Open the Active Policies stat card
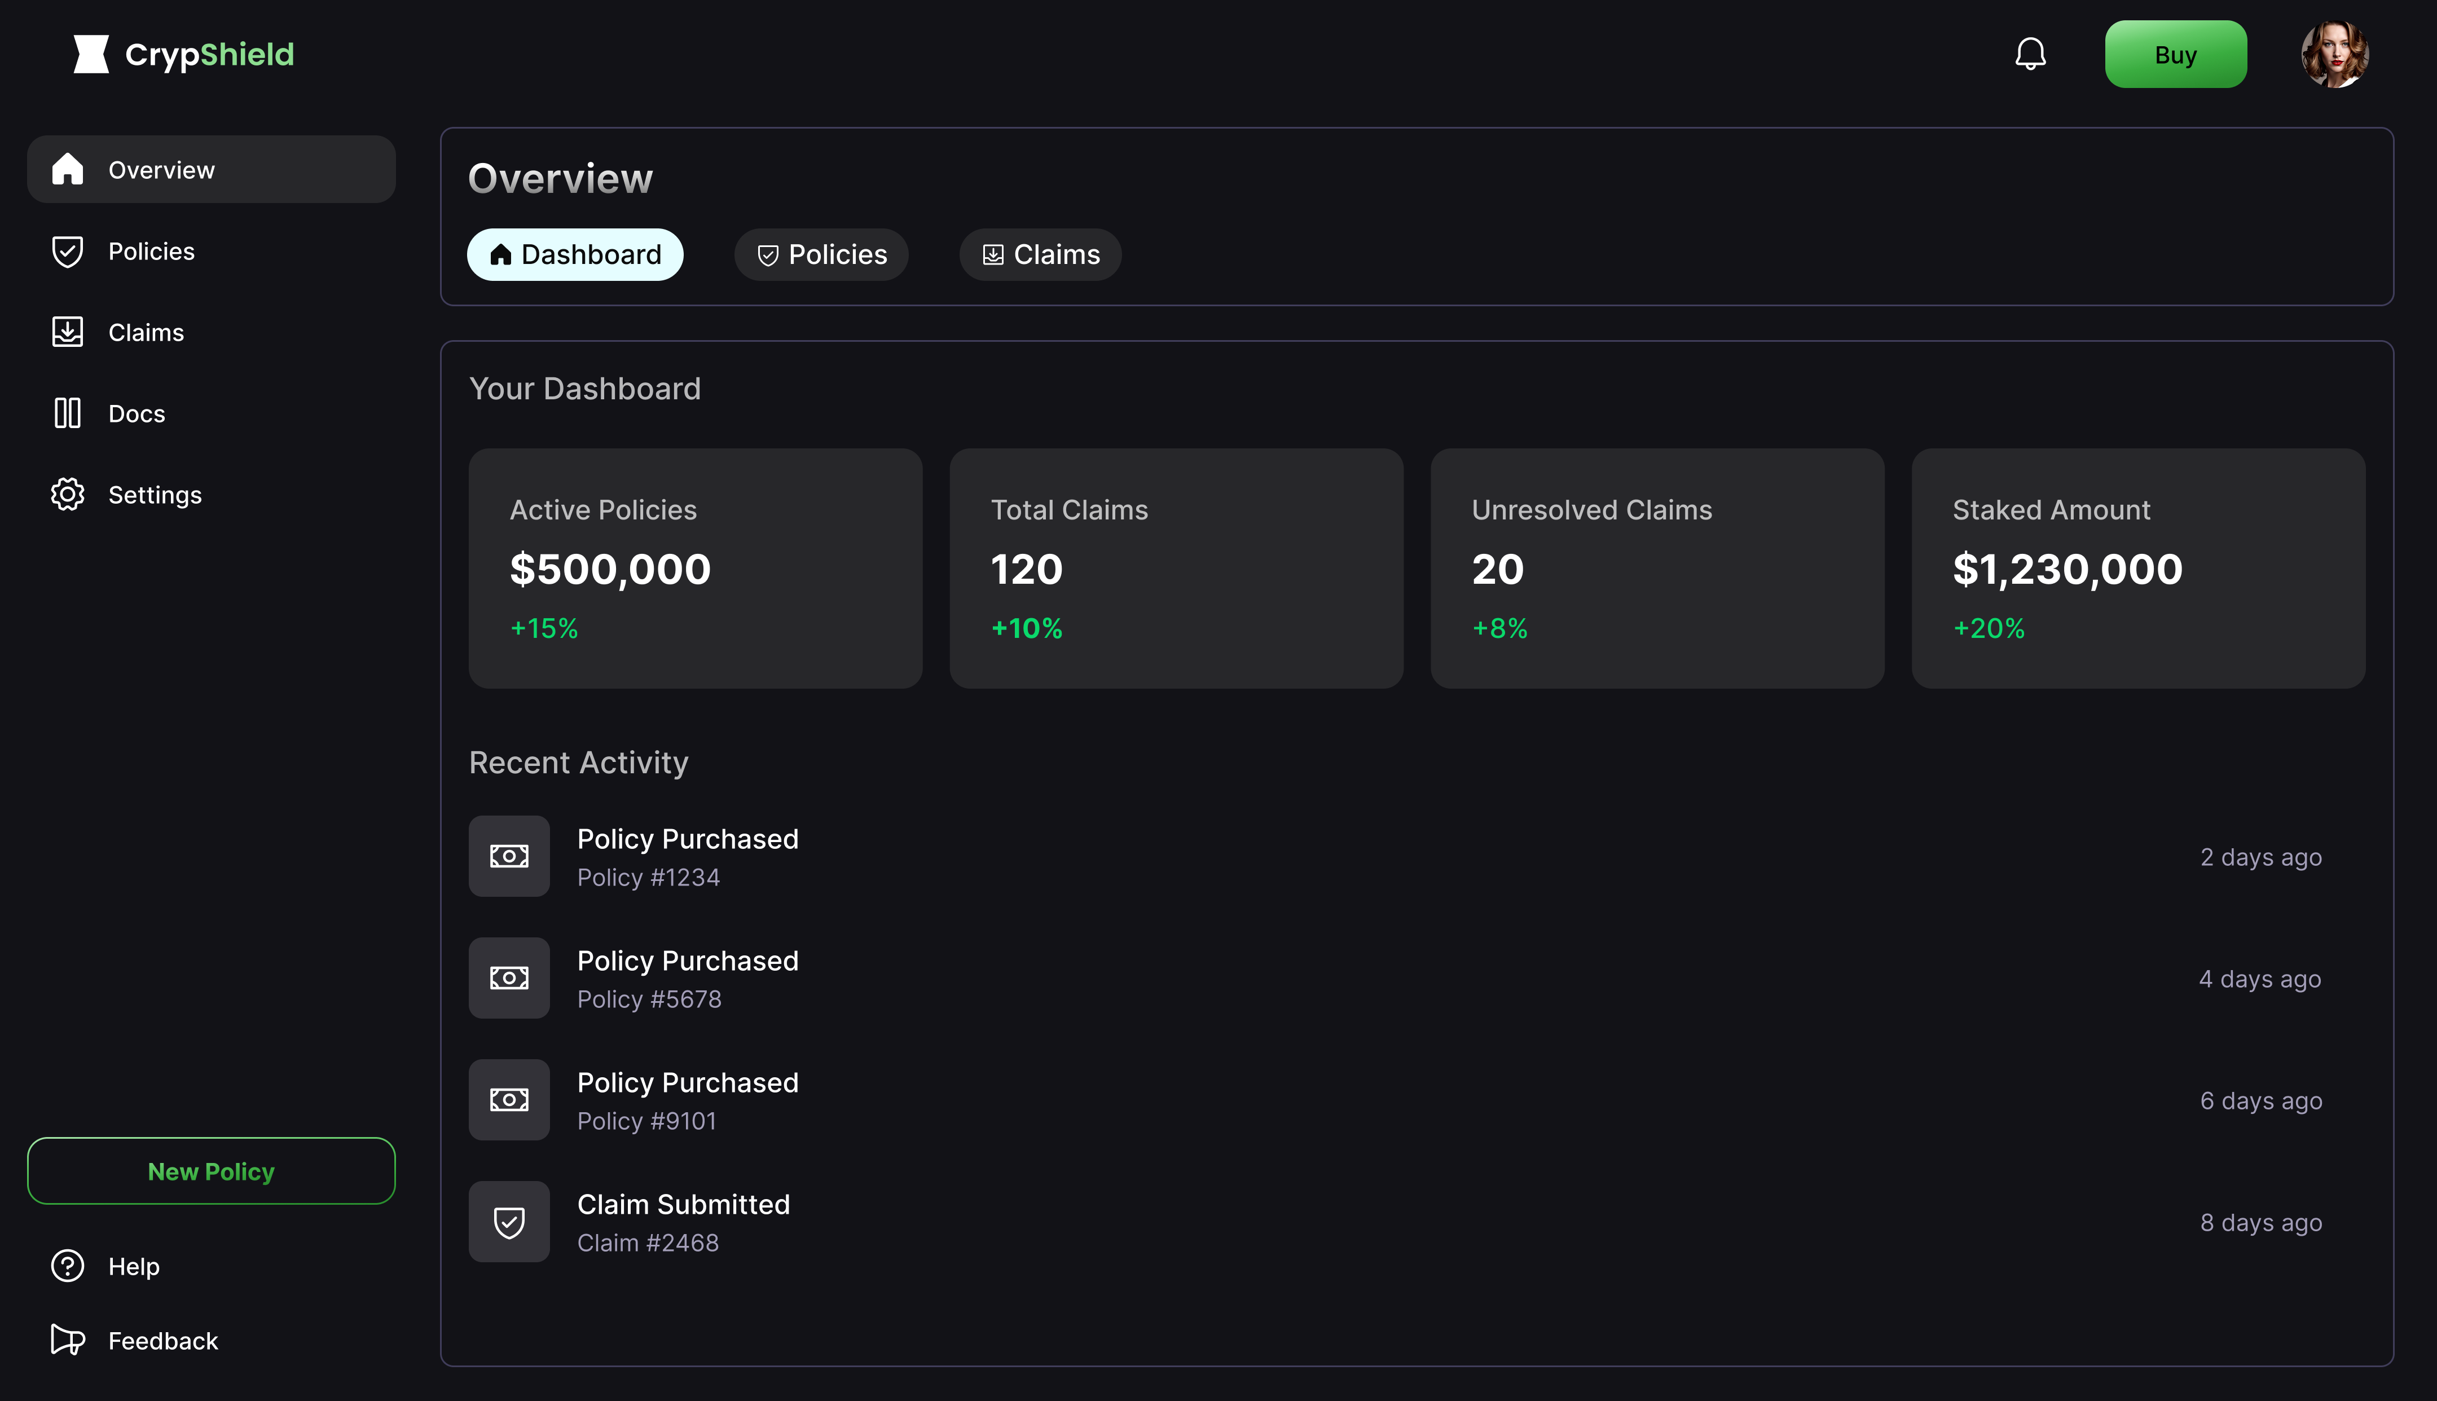The width and height of the screenshot is (2437, 1401). [x=694, y=568]
